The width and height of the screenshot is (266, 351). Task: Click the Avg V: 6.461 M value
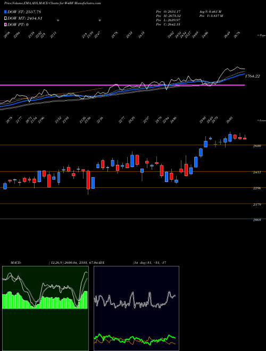(211, 12)
